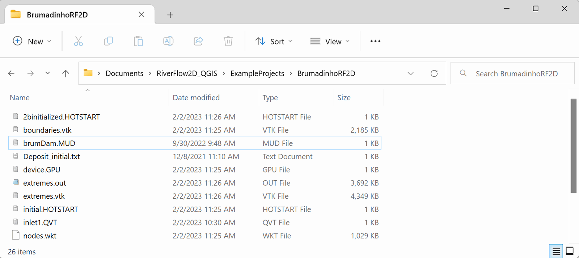The image size is (579, 258).
Task: Expand the Sort options menu
Action: click(274, 41)
